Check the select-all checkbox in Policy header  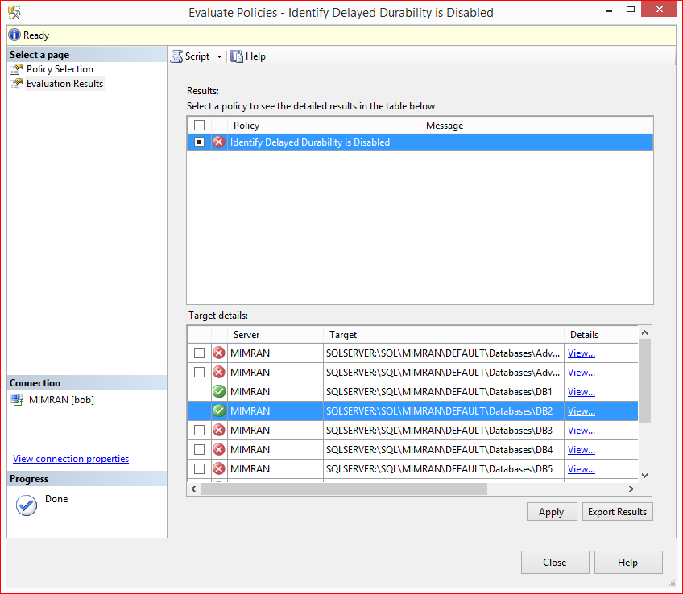pyautogui.click(x=199, y=126)
